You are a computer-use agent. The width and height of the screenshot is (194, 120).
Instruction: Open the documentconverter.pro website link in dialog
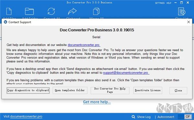(x=84, y=45)
